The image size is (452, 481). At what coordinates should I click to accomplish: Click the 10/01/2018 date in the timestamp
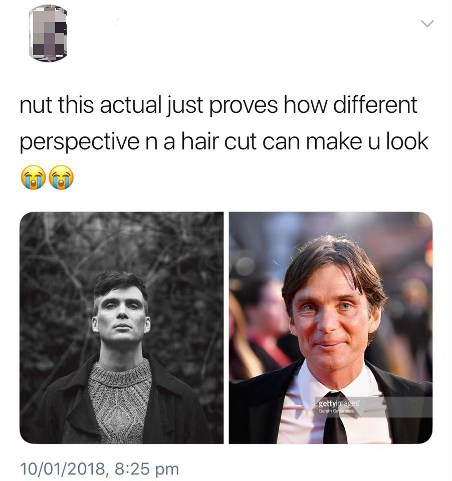click(64, 469)
